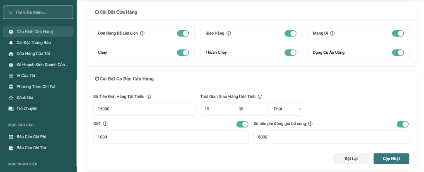The image size is (424, 172).
Task: Click the home icon for Cửa Hàng Của Tôi
Action: (x=11, y=54)
